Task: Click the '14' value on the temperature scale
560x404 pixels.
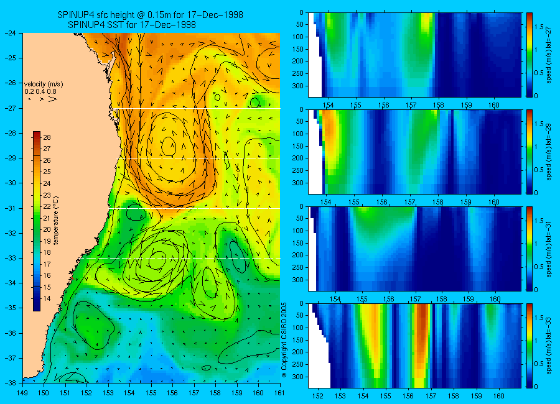Action: tap(47, 299)
